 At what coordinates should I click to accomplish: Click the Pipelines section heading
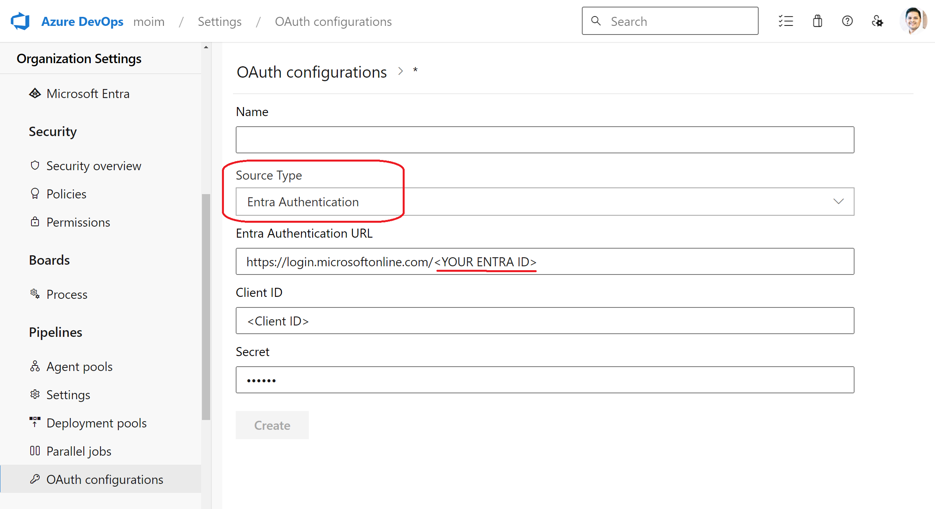[x=55, y=333]
